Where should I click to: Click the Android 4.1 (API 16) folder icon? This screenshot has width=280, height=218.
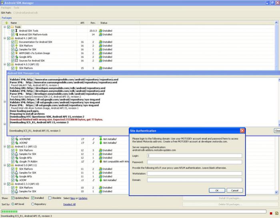click(x=12, y=38)
